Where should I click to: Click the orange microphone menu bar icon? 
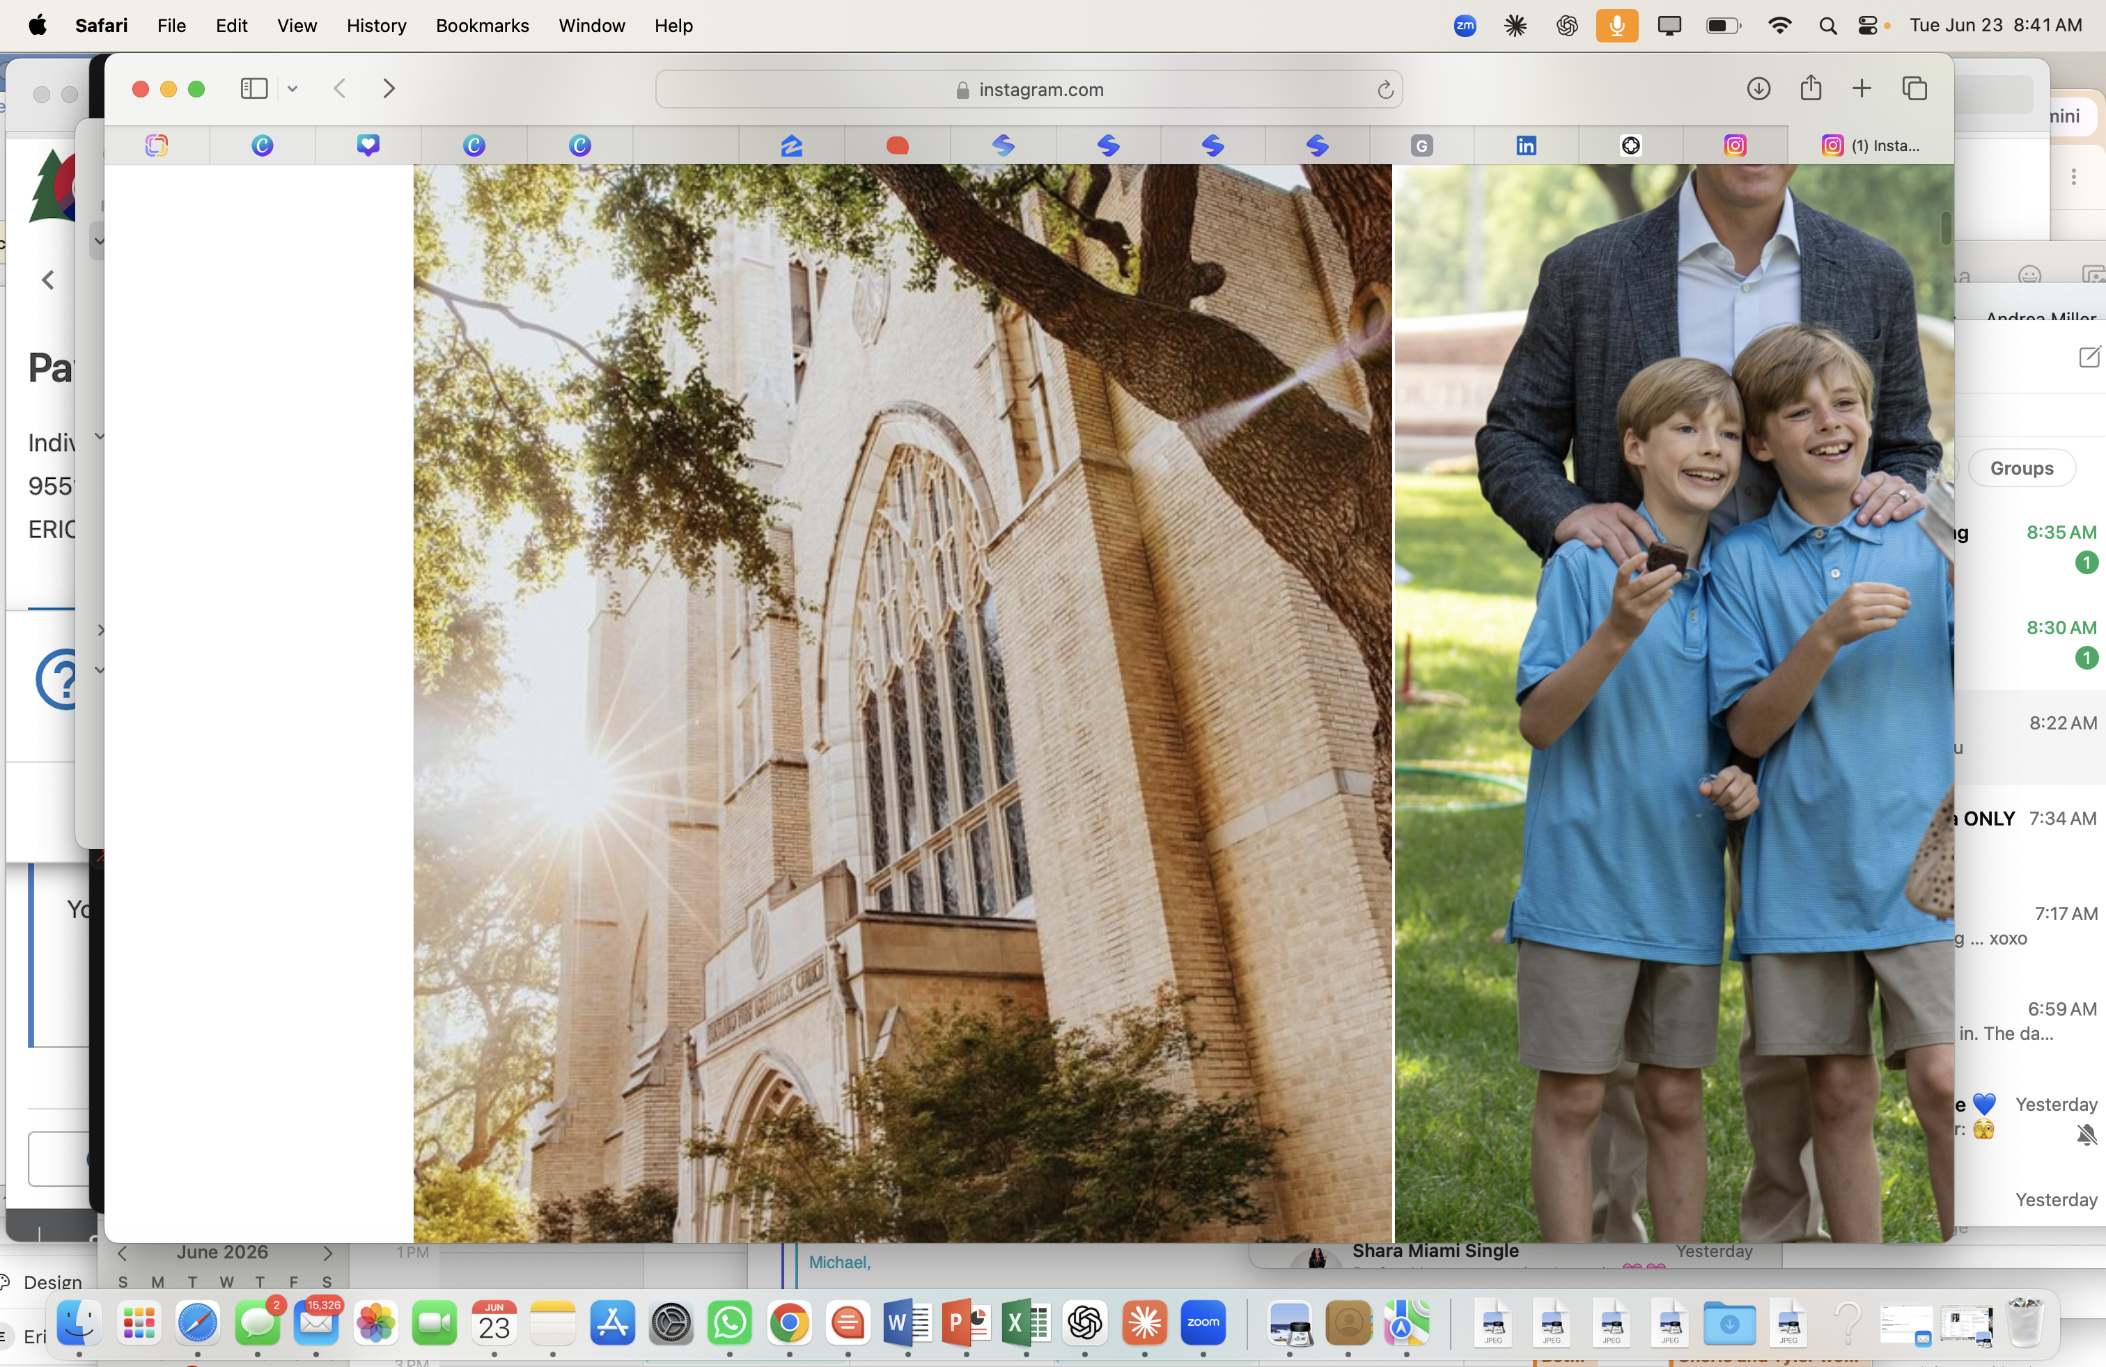click(x=1616, y=26)
